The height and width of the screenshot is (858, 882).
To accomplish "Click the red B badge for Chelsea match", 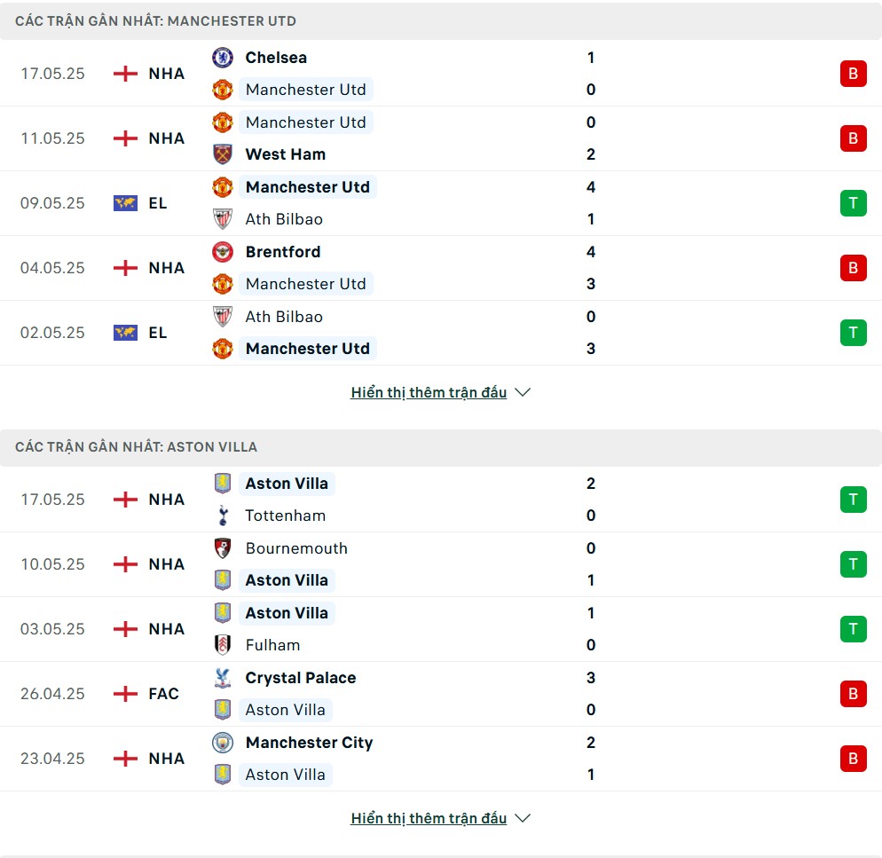I will pos(854,74).
